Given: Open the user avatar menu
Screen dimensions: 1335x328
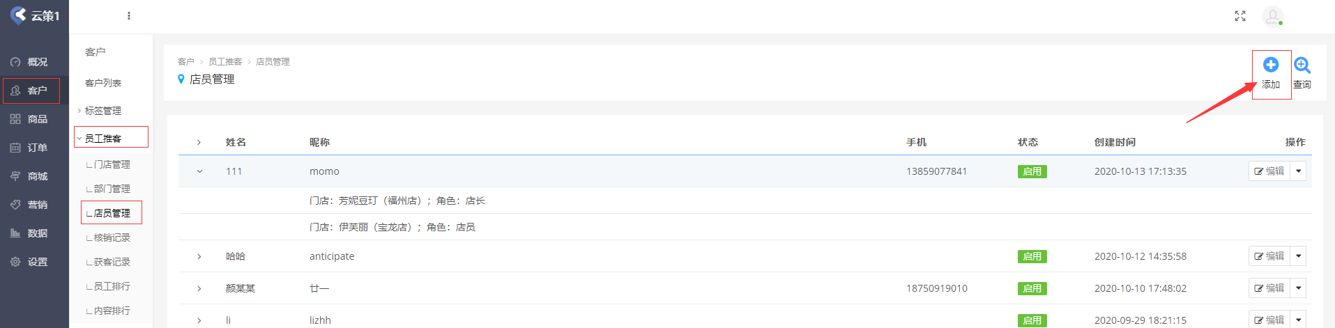Looking at the screenshot, I should (1272, 16).
